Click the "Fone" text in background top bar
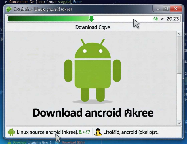Image resolution: width=187 pixels, height=144 pixels. tap(77, 2)
